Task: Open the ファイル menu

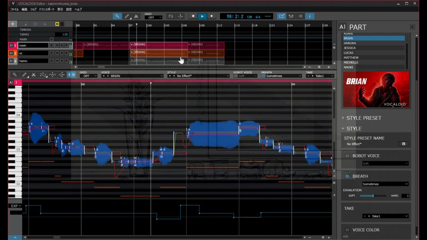Action: click(x=14, y=9)
